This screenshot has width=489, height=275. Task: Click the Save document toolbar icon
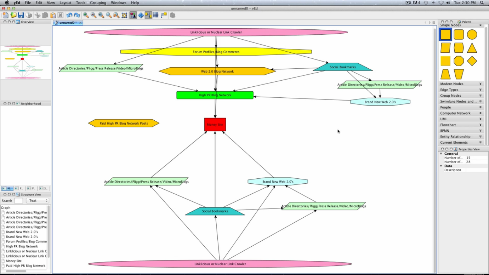[21, 15]
